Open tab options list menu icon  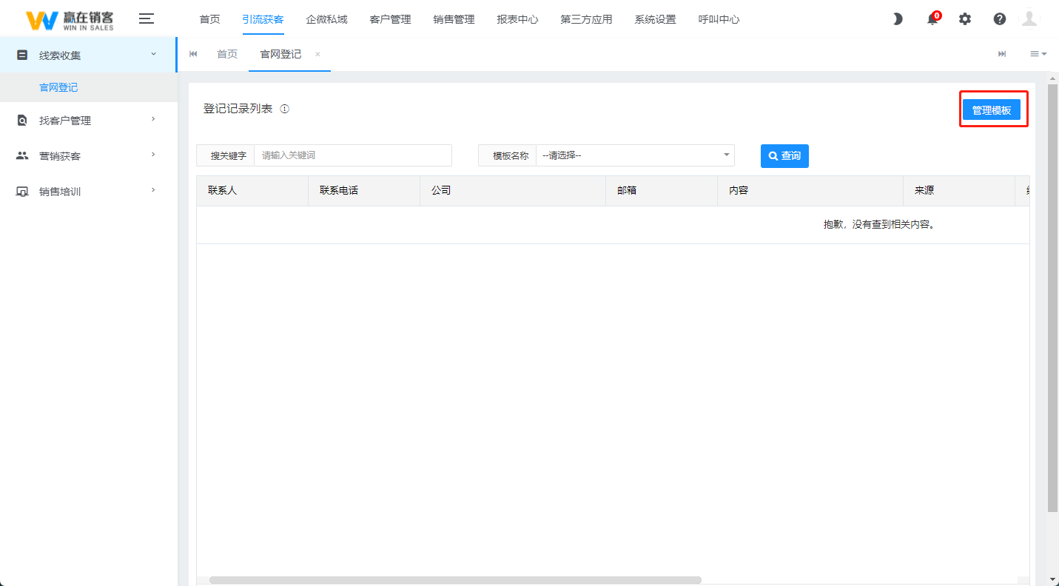pyautogui.click(x=1038, y=54)
